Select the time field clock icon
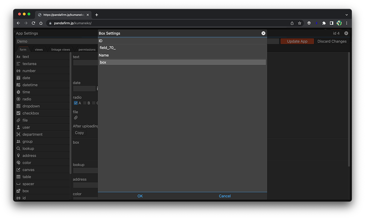365x219 pixels. coord(18,92)
